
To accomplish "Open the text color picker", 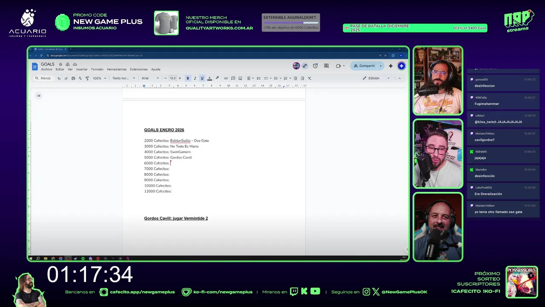I will pyautogui.click(x=209, y=78).
